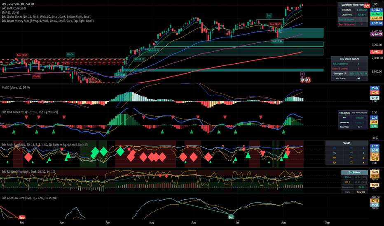This screenshot has width=384, height=226.
Task: Click the VALUES table header
Action: click(x=347, y=143)
